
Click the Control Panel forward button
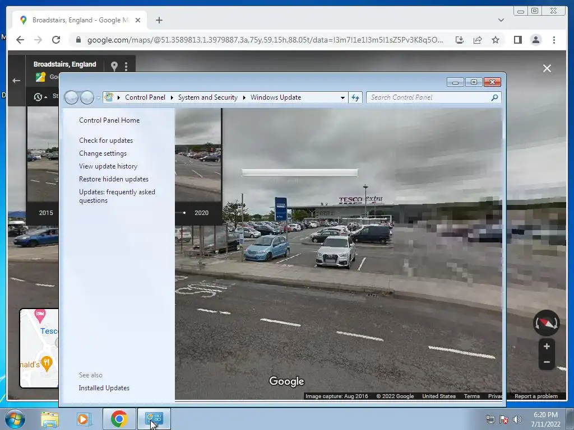pyautogui.click(x=87, y=97)
